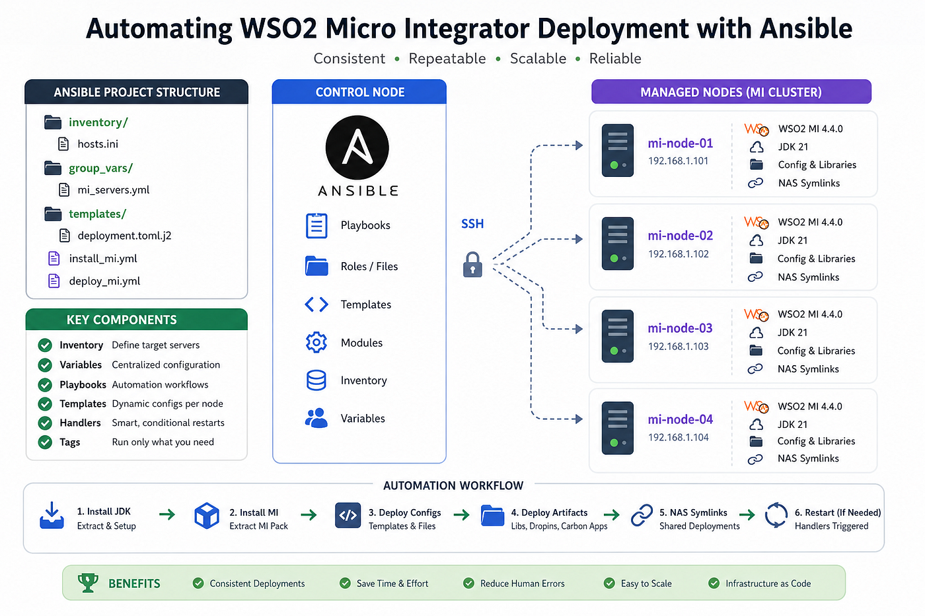Click the SSH padlock icon

[472, 264]
